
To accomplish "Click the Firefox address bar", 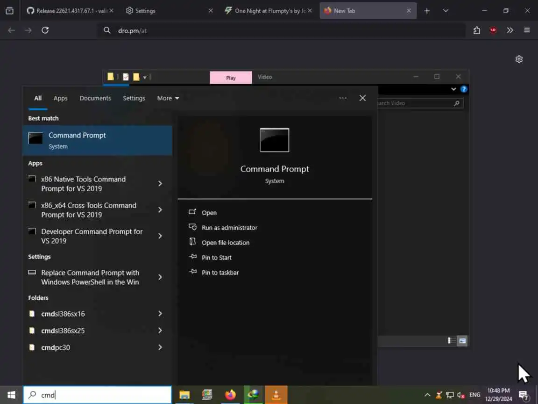I will (x=281, y=30).
